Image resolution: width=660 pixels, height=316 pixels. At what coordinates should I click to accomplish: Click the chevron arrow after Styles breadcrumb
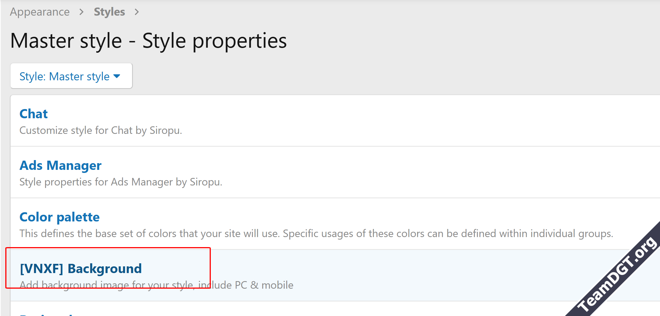tap(137, 12)
